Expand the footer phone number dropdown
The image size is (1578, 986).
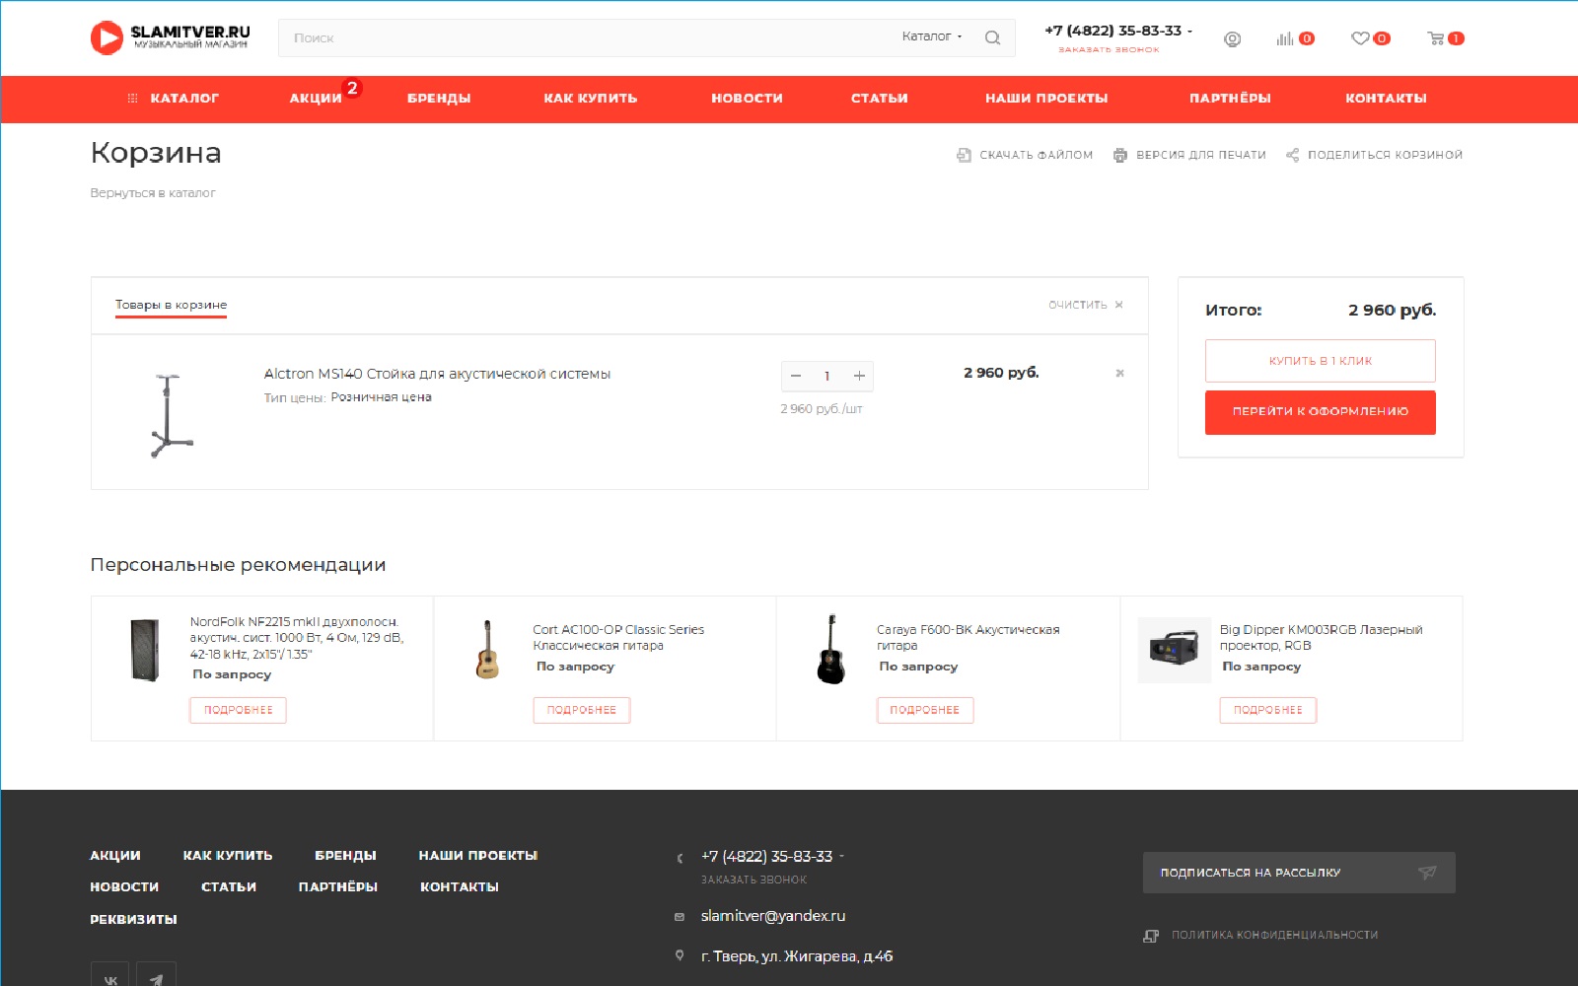841,857
